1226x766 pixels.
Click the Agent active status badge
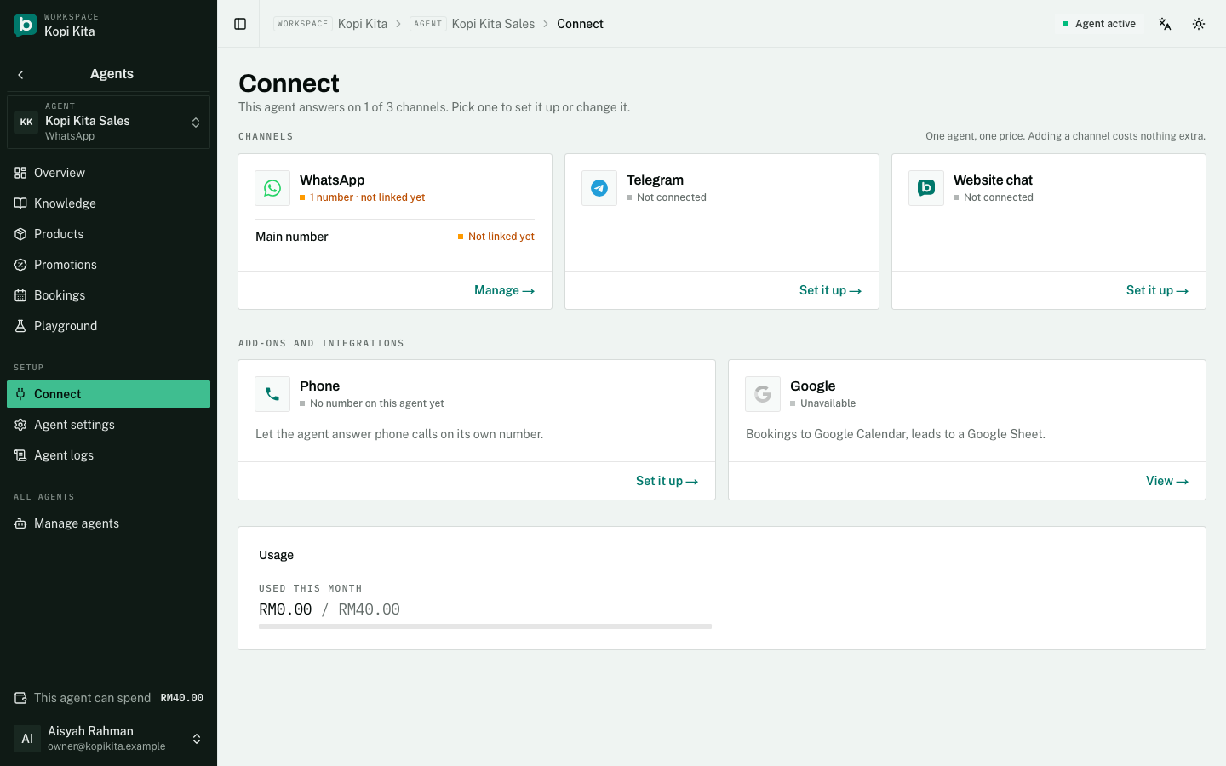click(1099, 24)
